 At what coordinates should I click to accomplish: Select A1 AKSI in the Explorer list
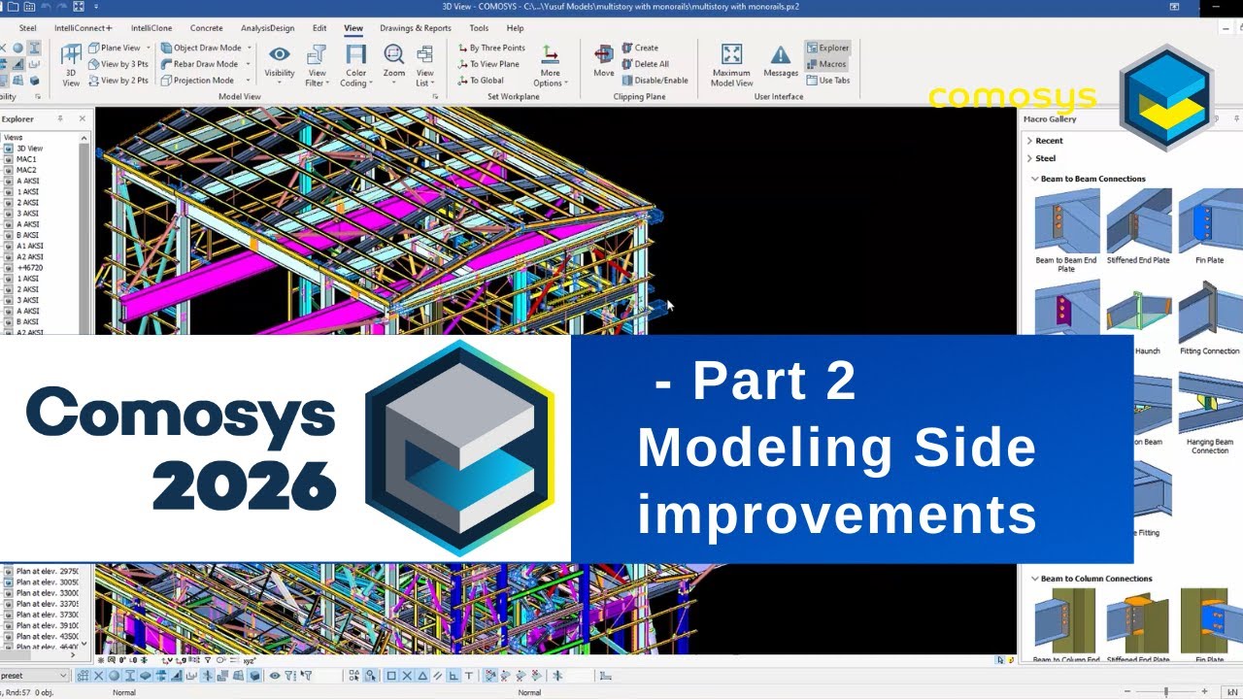(x=29, y=247)
